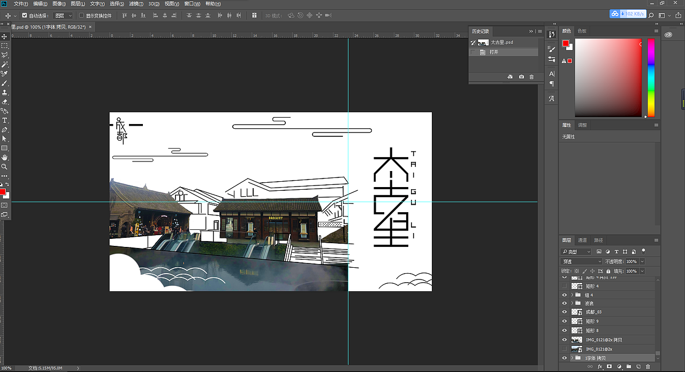Show the hidden IMG_0121@2x layer
Screen dimensions: 685x372
564,349
